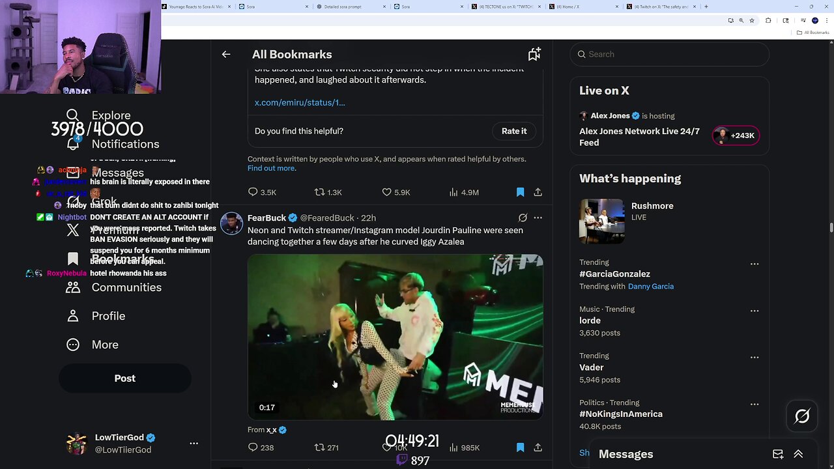Open Profile in the X sidebar
834x469 pixels.
tap(95, 316)
